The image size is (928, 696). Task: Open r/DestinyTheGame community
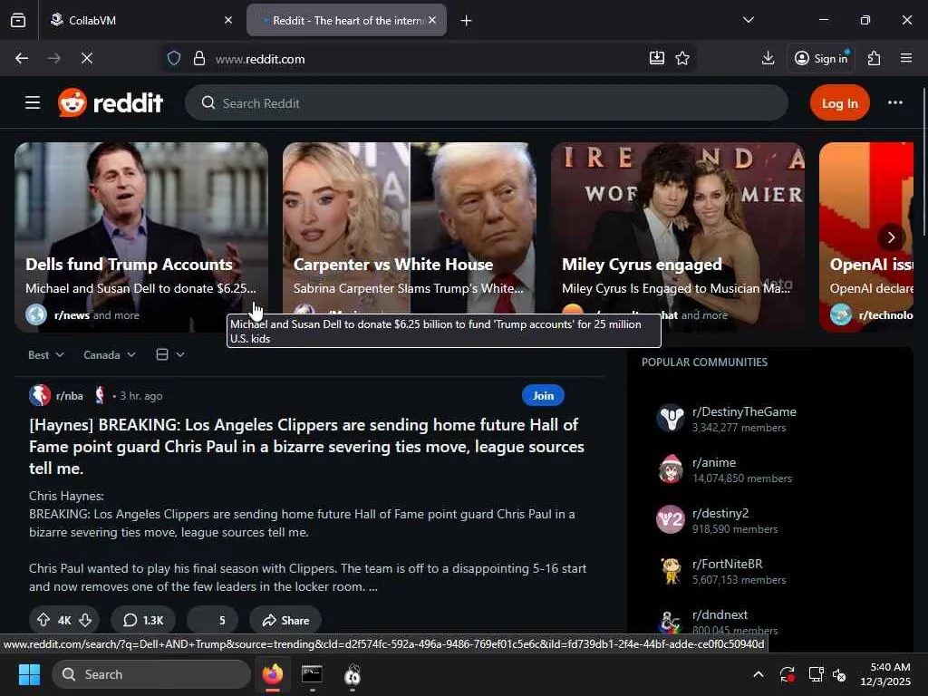744,412
